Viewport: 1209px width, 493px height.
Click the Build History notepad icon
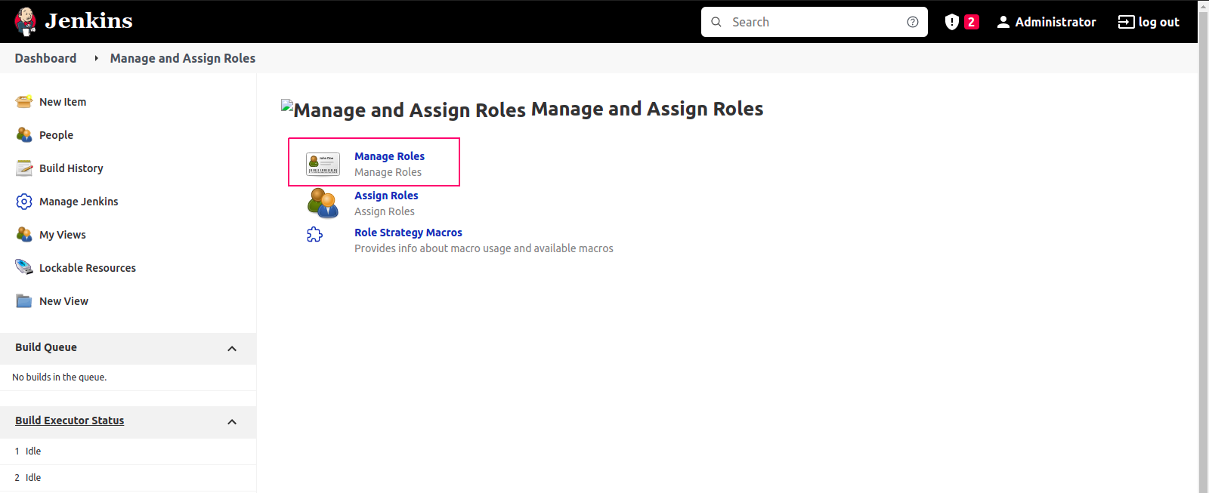point(24,168)
